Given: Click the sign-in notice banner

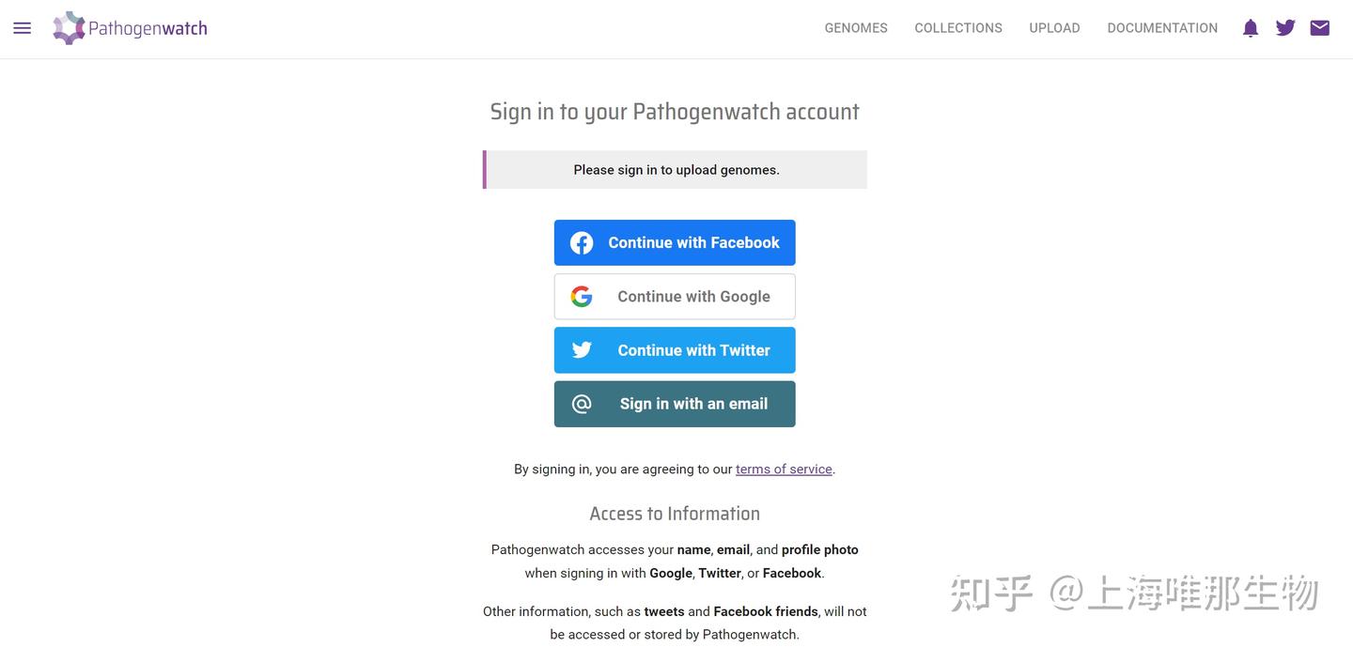Looking at the screenshot, I should pos(675,169).
